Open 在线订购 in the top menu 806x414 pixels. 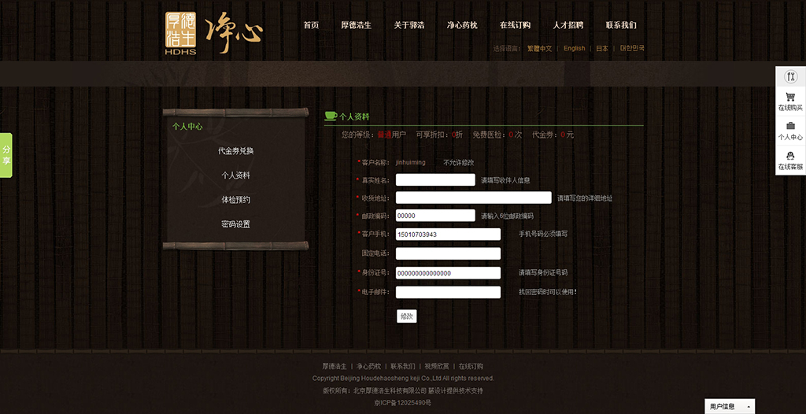(515, 25)
